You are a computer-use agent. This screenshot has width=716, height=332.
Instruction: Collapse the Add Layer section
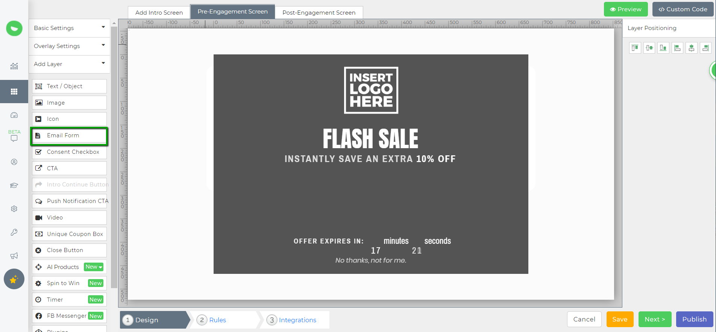tap(69, 64)
